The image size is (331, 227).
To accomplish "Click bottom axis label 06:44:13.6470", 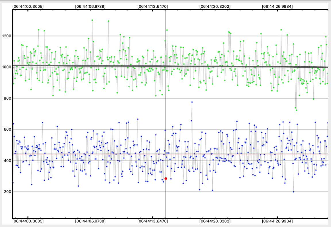I will coord(153,221).
